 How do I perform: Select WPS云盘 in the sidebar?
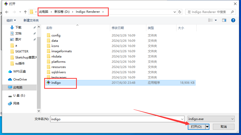click(20, 71)
